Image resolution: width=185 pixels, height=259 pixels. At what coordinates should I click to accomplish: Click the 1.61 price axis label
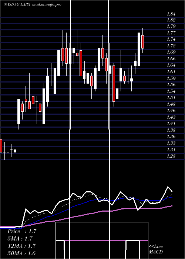[171, 72]
